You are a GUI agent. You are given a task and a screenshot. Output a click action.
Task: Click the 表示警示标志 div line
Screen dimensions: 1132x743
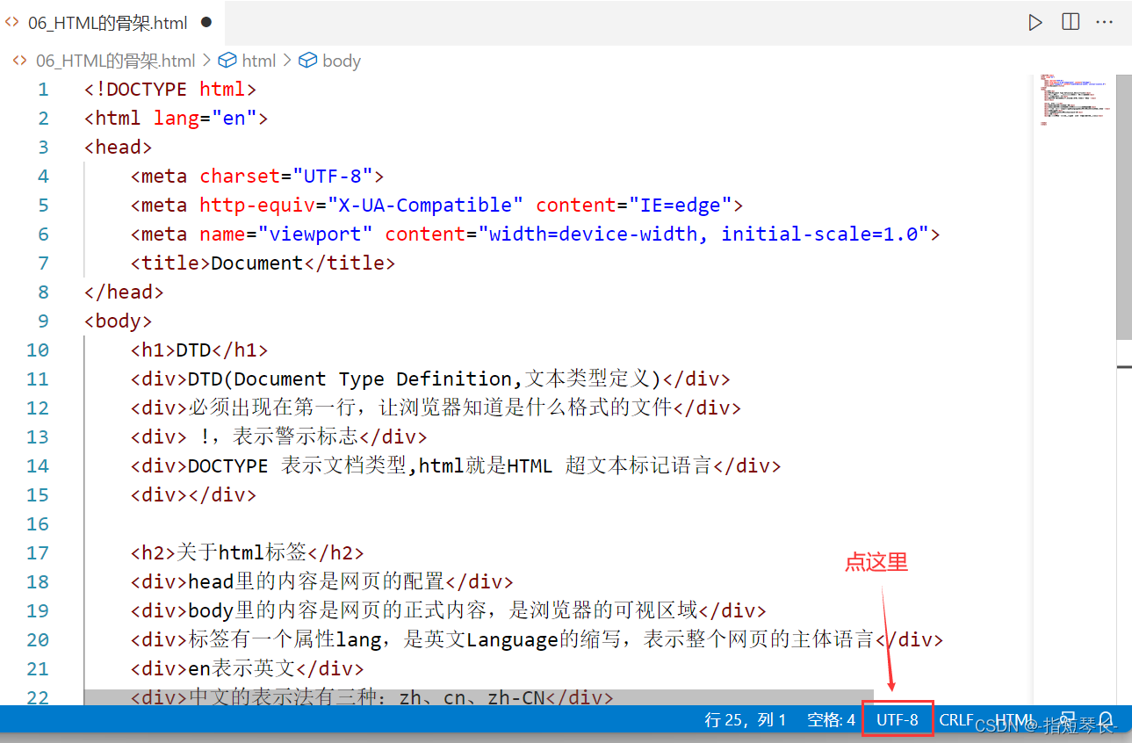pyautogui.click(x=279, y=436)
